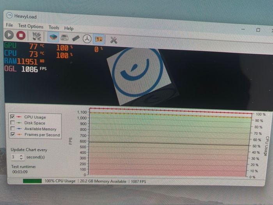Uncheck the CPU Usage chart checkbox
This screenshot has height=205, width=273.
tap(12, 116)
